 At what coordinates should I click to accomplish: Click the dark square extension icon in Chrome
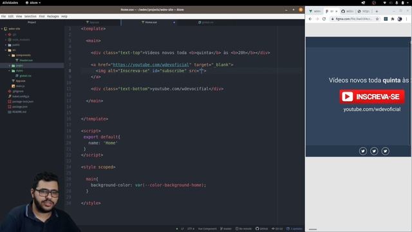tap(386, 19)
